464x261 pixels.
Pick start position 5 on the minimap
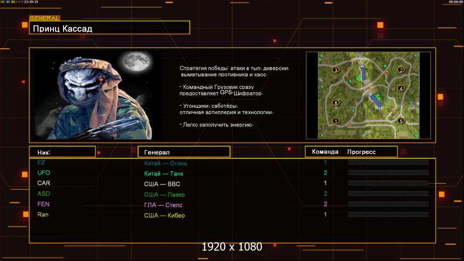tap(401, 121)
